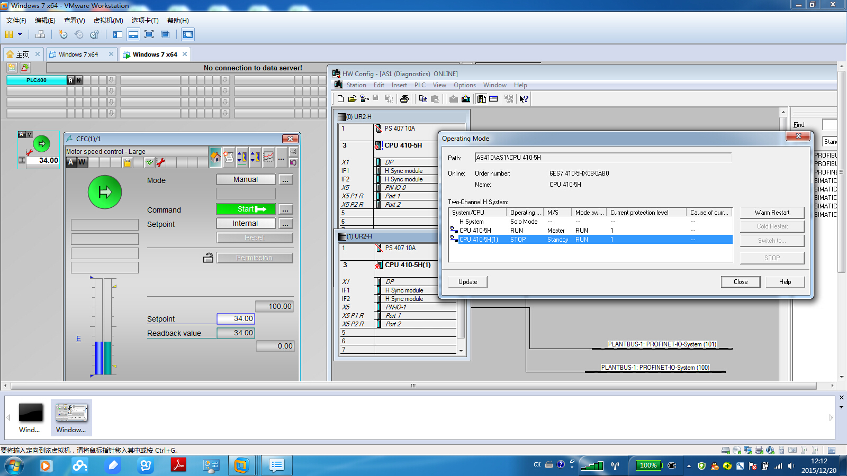
Task: Click the red wrench maintenance icon
Action: click(x=161, y=162)
